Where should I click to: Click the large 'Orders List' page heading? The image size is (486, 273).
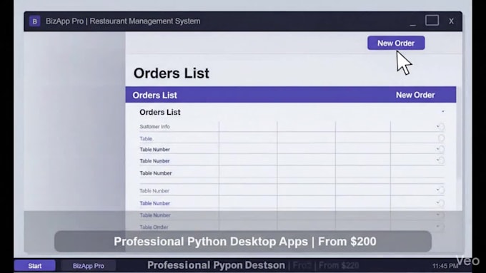(172, 73)
